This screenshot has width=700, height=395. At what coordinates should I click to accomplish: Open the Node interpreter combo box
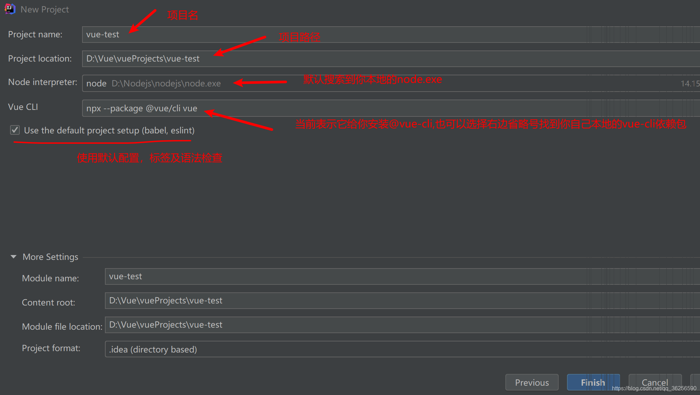point(381,84)
